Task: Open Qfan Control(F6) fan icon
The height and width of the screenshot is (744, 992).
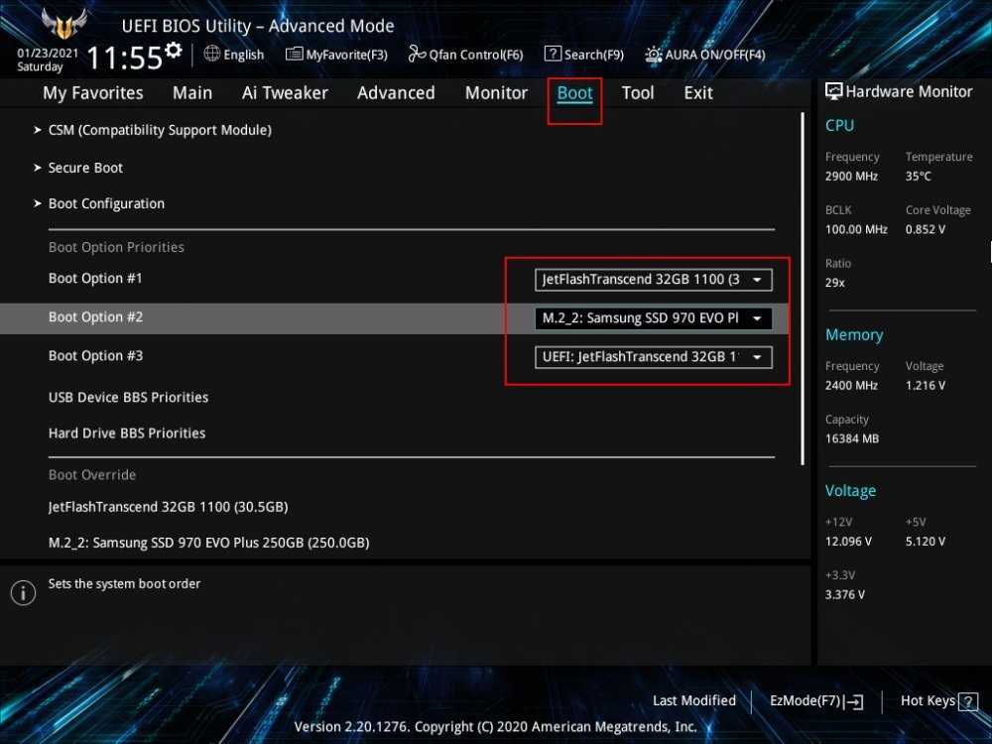Action: (415, 55)
